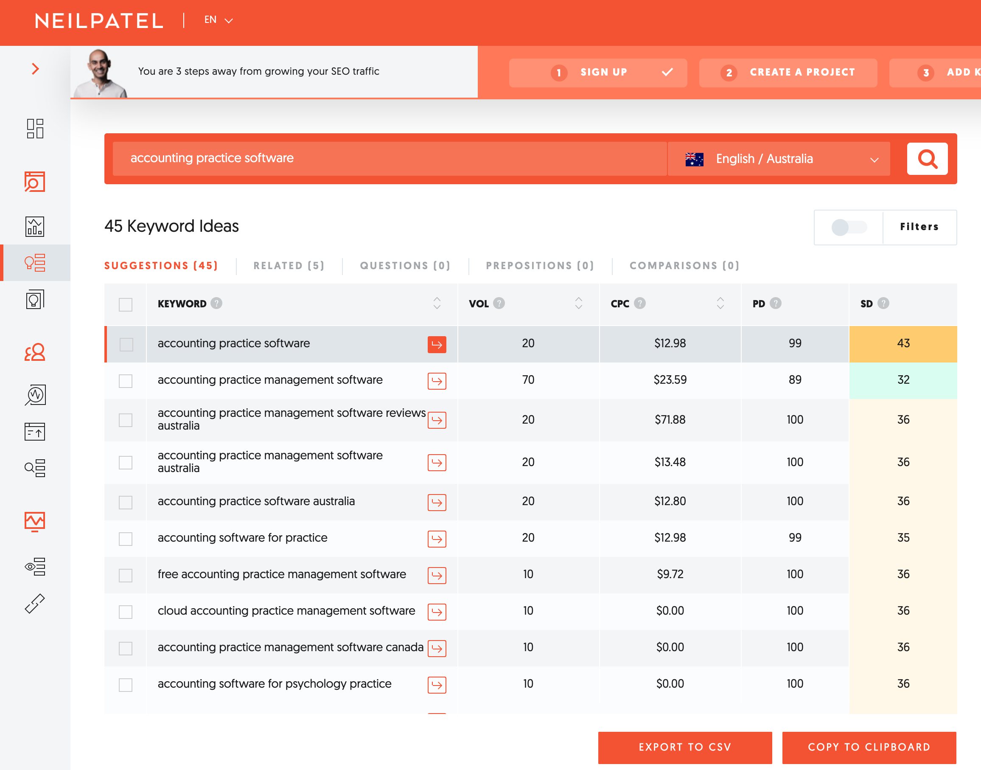Click help icon next to PD header
This screenshot has width=981, height=770.
tap(776, 303)
